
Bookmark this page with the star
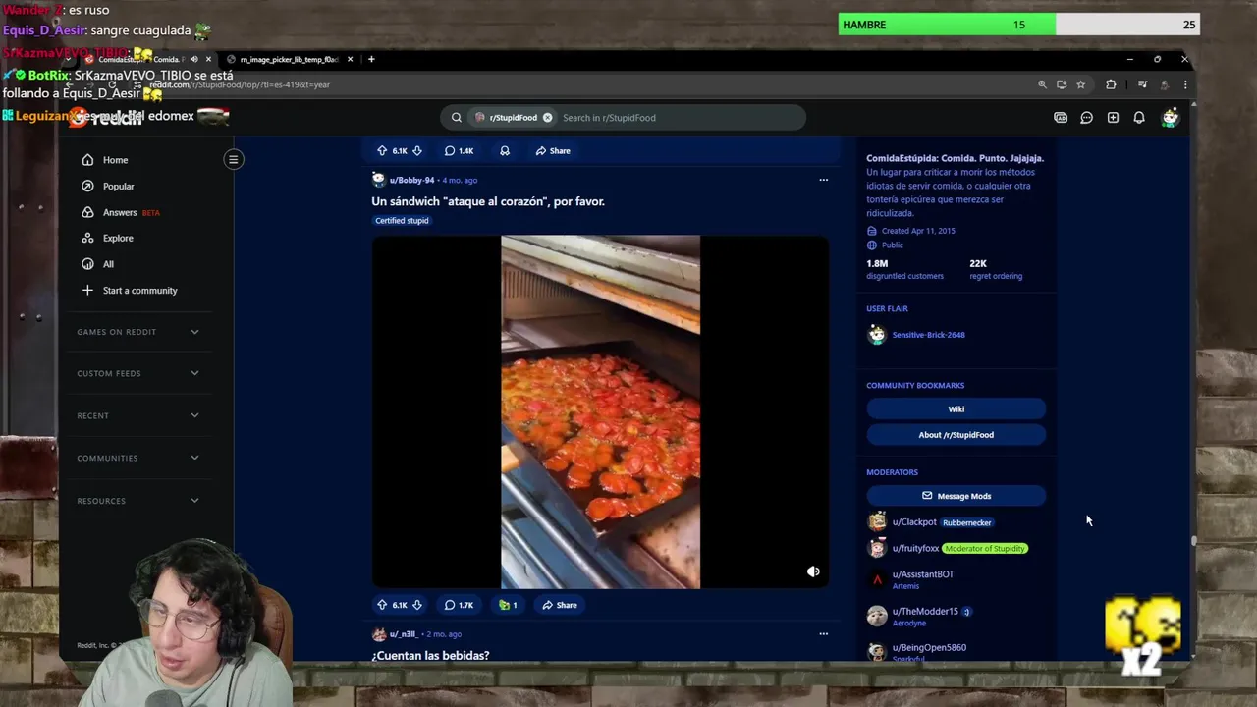tap(1081, 84)
